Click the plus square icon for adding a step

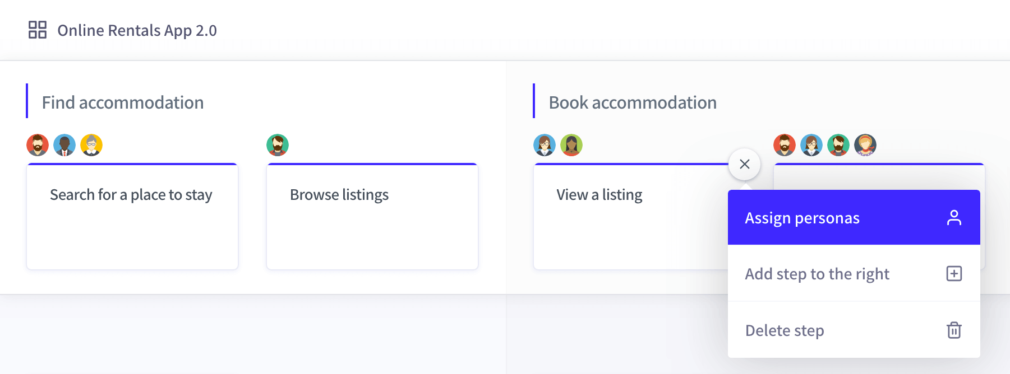(x=954, y=274)
